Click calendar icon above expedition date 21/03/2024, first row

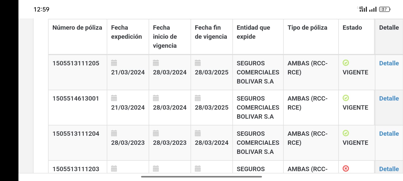point(114,63)
